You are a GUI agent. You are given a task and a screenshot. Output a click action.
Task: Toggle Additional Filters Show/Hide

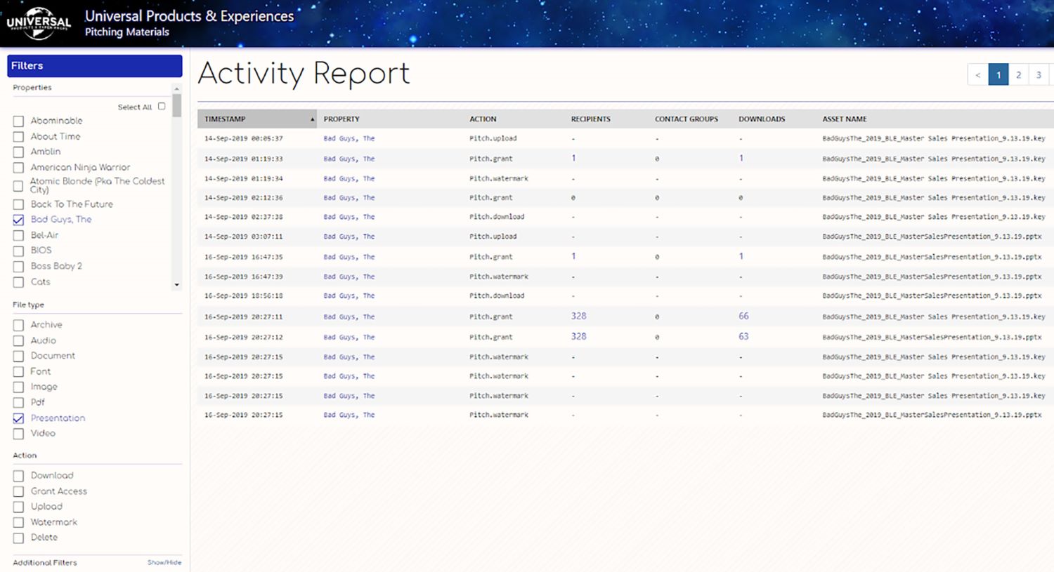pos(164,562)
